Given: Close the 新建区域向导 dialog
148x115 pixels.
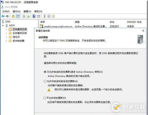Looking at the screenshot, I should pyautogui.click(x=143, y=31).
